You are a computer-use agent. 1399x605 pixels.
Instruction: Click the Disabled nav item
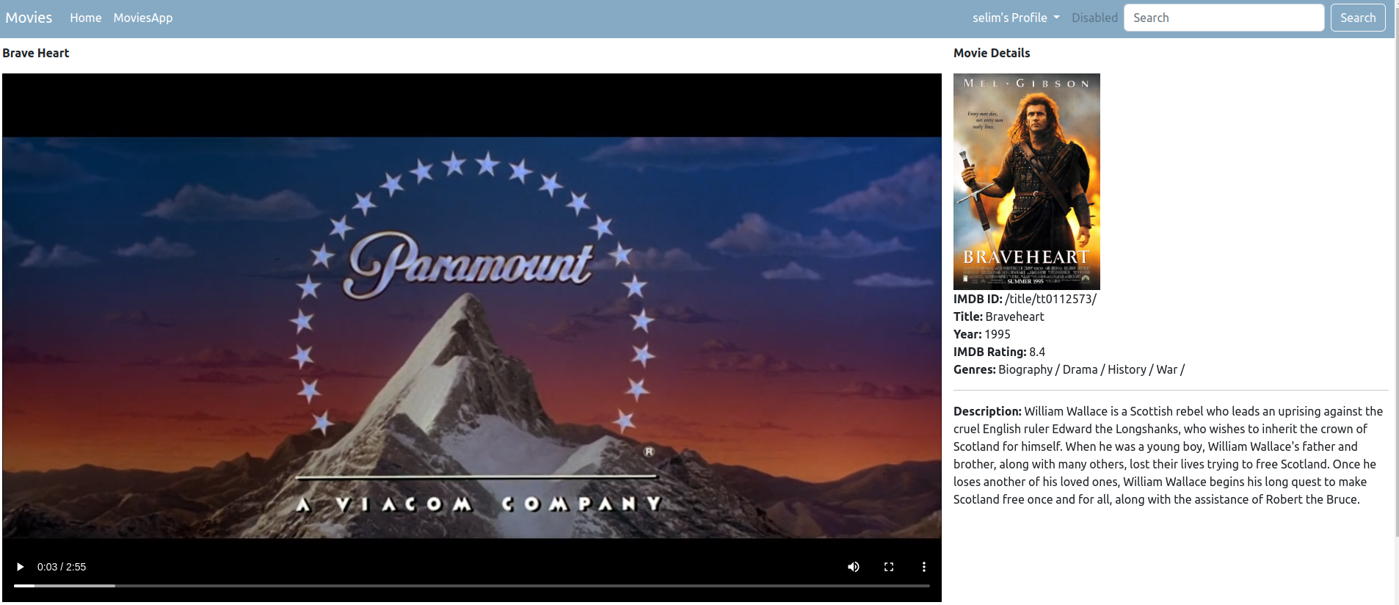coord(1094,18)
